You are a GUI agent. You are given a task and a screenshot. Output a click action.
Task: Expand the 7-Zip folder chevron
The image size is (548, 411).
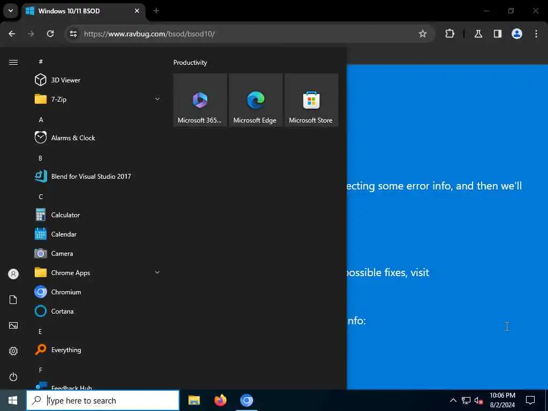[x=157, y=99]
